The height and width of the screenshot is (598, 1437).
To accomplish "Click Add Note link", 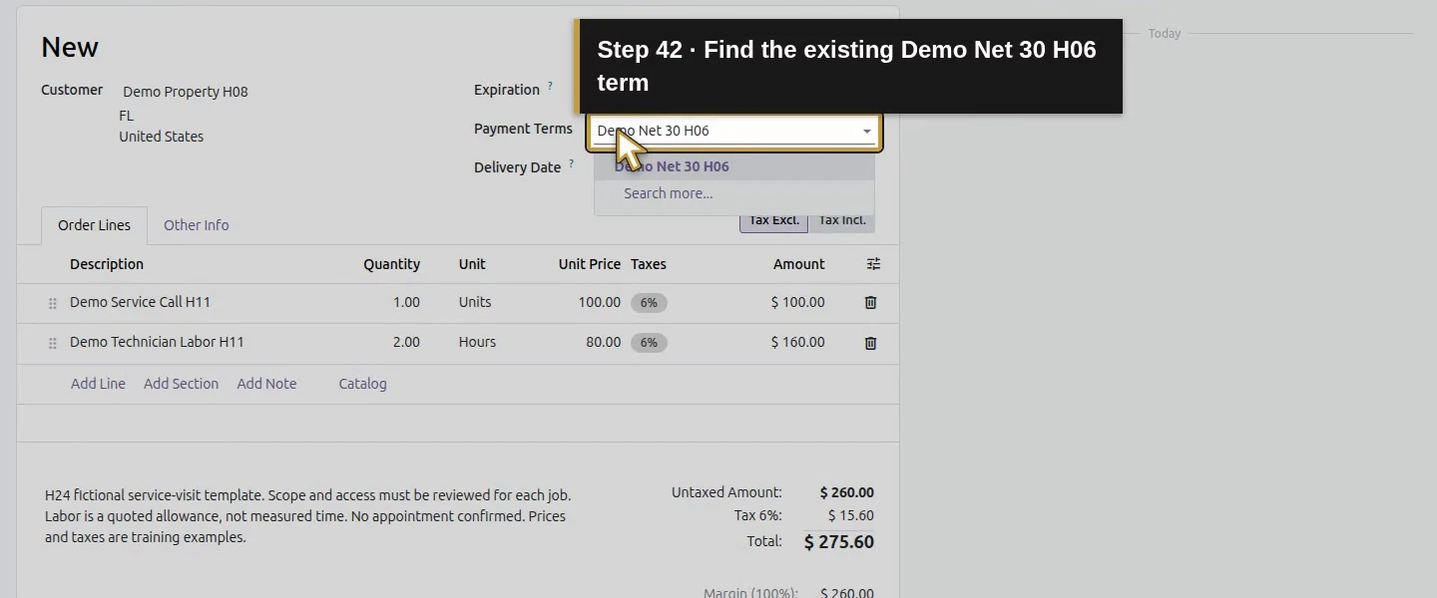I will pyautogui.click(x=266, y=384).
